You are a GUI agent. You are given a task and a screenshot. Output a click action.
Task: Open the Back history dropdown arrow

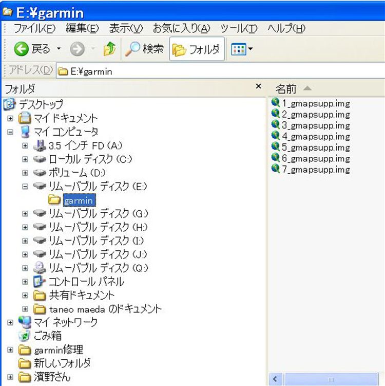coord(59,48)
